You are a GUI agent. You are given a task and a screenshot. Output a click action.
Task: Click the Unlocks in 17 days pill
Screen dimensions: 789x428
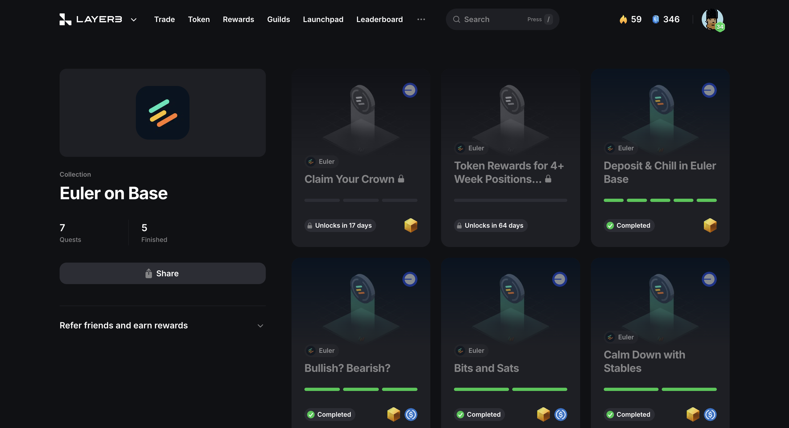(x=340, y=226)
